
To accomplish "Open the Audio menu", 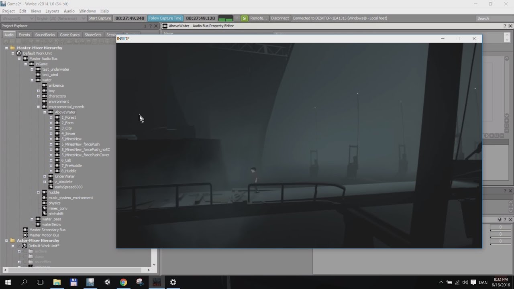I will coord(69,11).
